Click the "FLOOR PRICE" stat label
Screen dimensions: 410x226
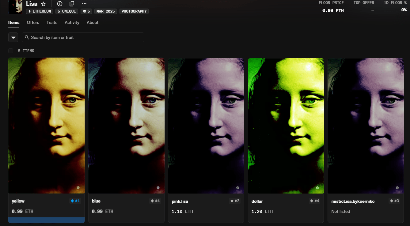331,2
